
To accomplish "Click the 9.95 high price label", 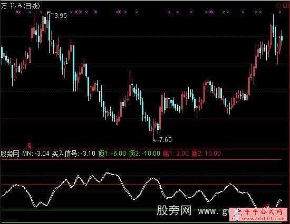I will click(61, 16).
